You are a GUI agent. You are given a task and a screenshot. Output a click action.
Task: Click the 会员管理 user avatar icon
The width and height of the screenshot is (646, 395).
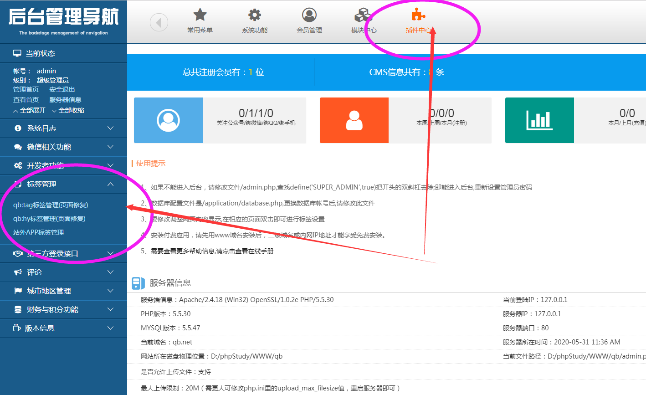(x=309, y=15)
